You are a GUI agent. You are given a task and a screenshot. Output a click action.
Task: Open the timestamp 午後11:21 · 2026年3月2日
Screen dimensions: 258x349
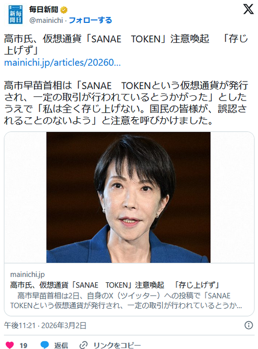click(x=45, y=326)
